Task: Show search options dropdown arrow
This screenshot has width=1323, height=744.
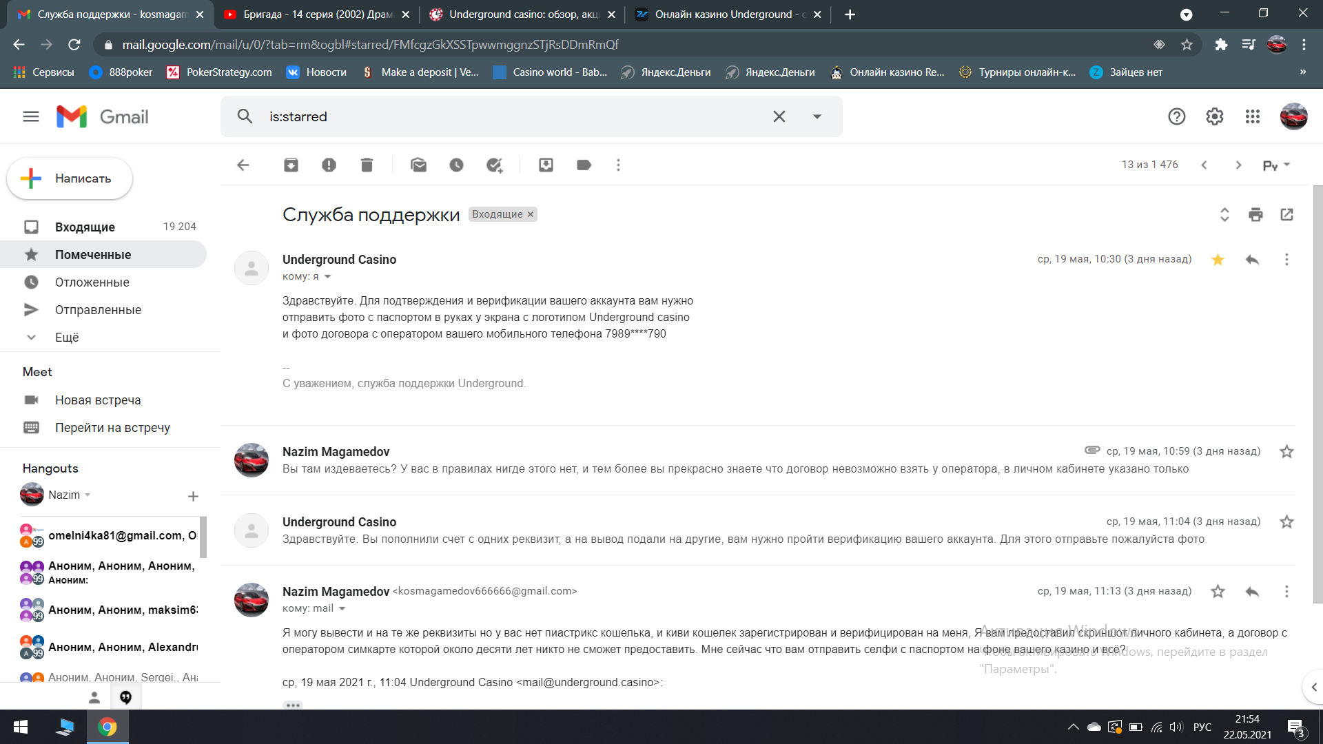Action: click(817, 116)
